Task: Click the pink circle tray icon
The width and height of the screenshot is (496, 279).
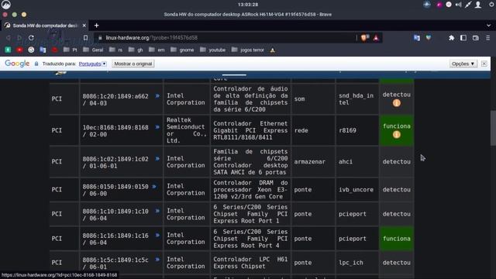Action: click(439, 5)
